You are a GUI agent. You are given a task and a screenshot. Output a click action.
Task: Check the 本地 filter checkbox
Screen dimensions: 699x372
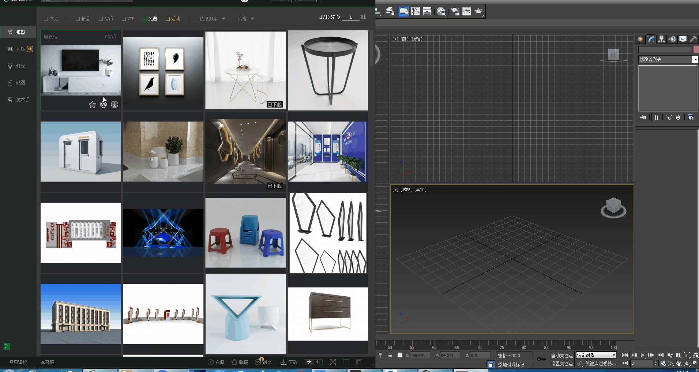click(x=46, y=19)
